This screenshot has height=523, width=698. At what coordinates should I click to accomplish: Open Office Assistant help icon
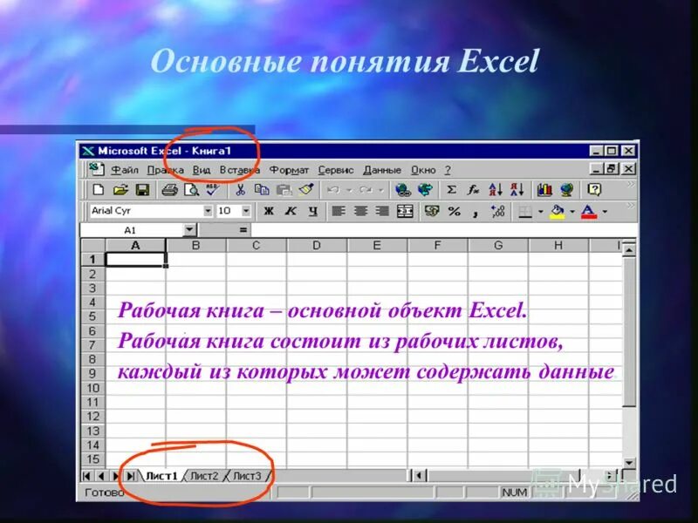(x=594, y=190)
